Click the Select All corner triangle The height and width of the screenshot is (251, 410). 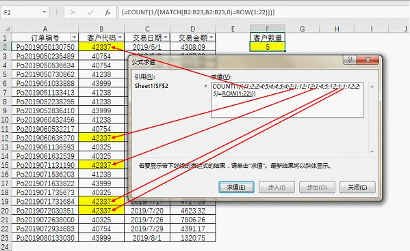[x=8, y=29]
